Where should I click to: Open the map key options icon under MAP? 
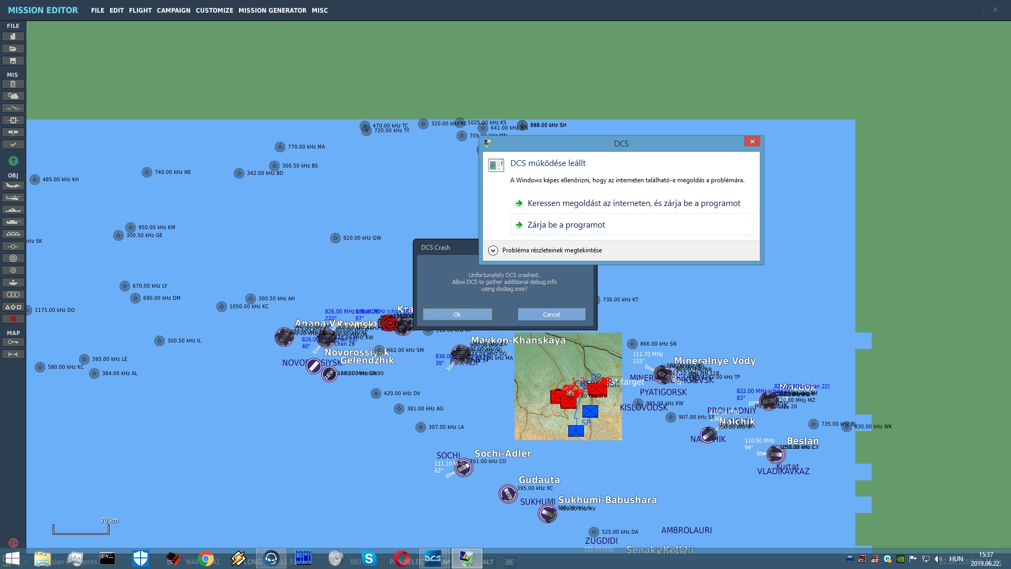coord(13,342)
